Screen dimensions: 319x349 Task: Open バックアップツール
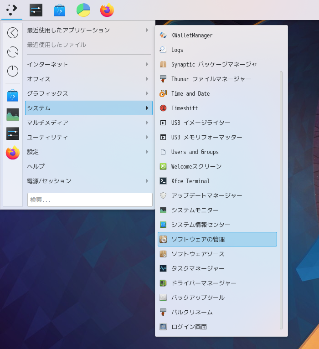[217, 298]
